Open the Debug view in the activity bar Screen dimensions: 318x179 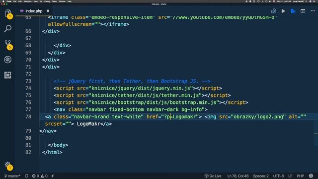[x=8, y=60]
